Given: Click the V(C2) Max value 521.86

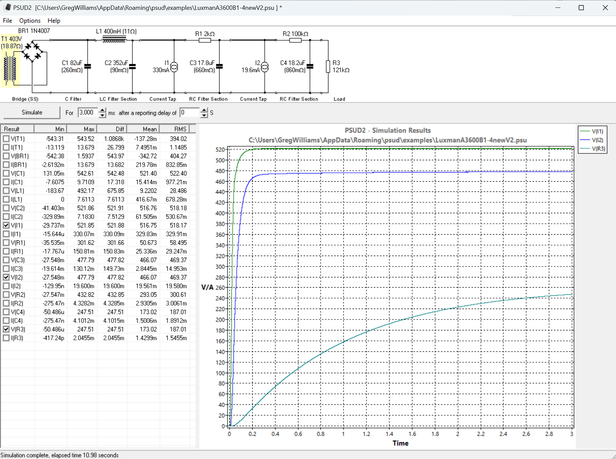Looking at the screenshot, I should pyautogui.click(x=86, y=208).
